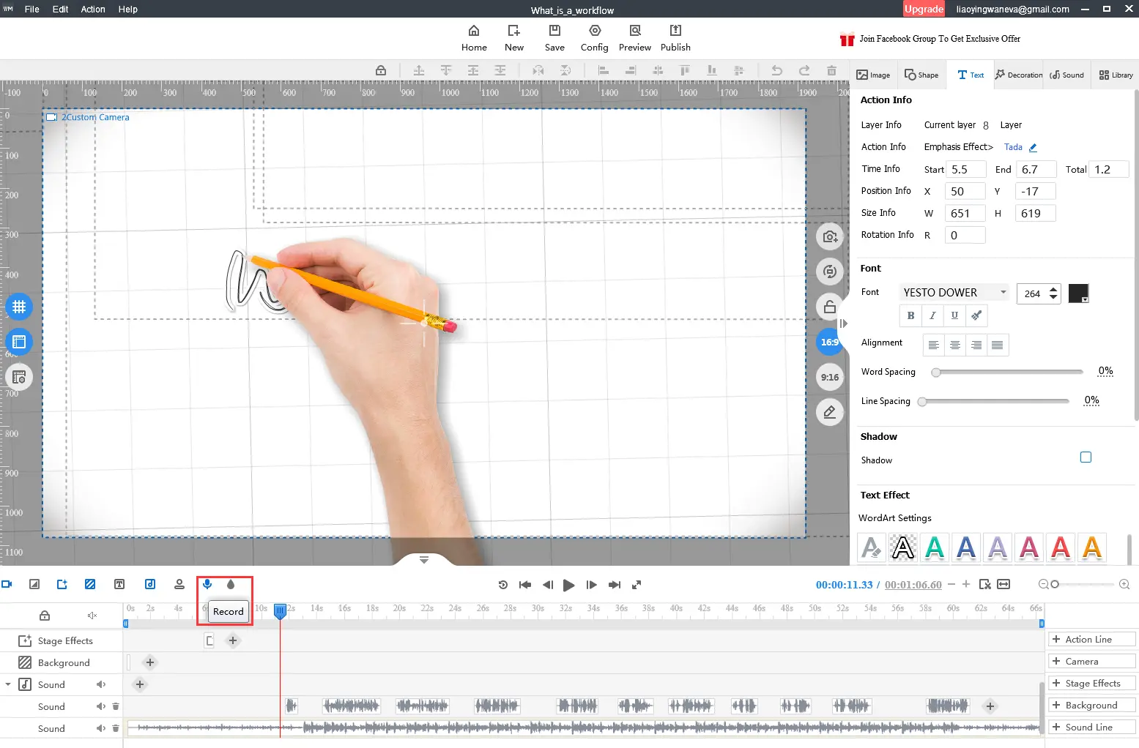
Task: Click the Word Spacing slider handle
Action: (935, 373)
